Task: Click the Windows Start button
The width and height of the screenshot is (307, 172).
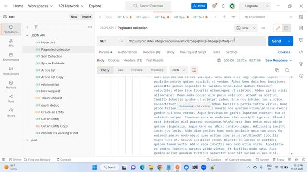Action: click(94, 167)
